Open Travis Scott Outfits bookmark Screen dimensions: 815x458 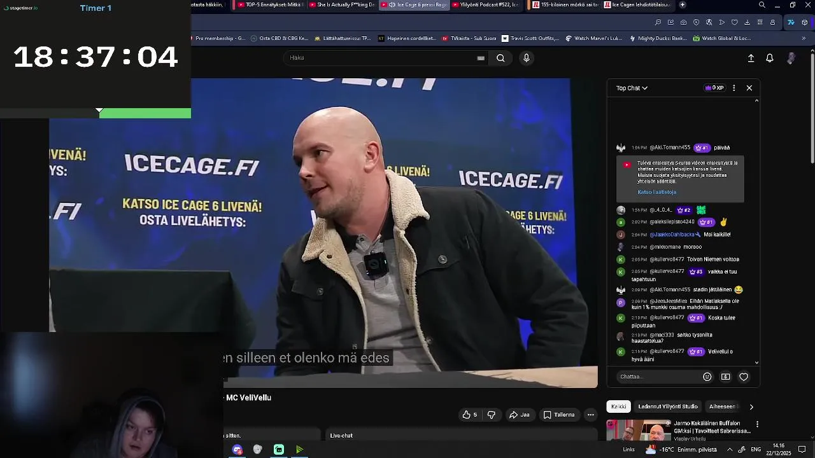tap(530, 38)
